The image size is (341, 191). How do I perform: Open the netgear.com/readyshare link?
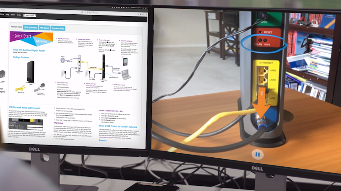tap(106, 137)
